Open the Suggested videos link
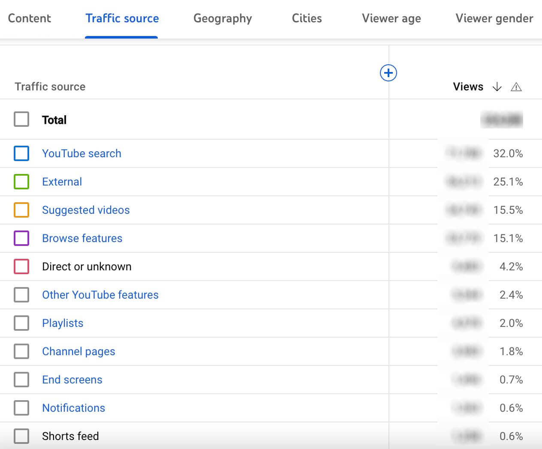The height and width of the screenshot is (449, 542). coord(86,210)
